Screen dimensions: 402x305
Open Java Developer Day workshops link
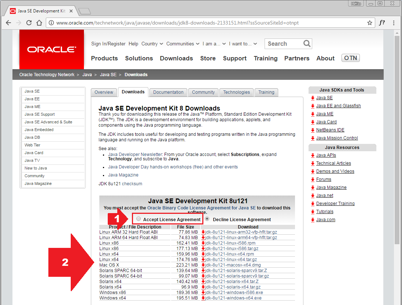pos(173,167)
